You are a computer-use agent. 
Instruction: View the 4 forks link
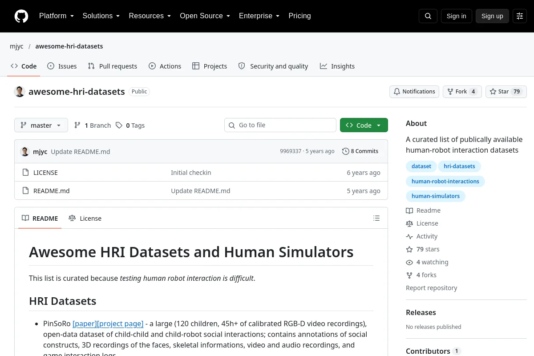click(x=421, y=275)
